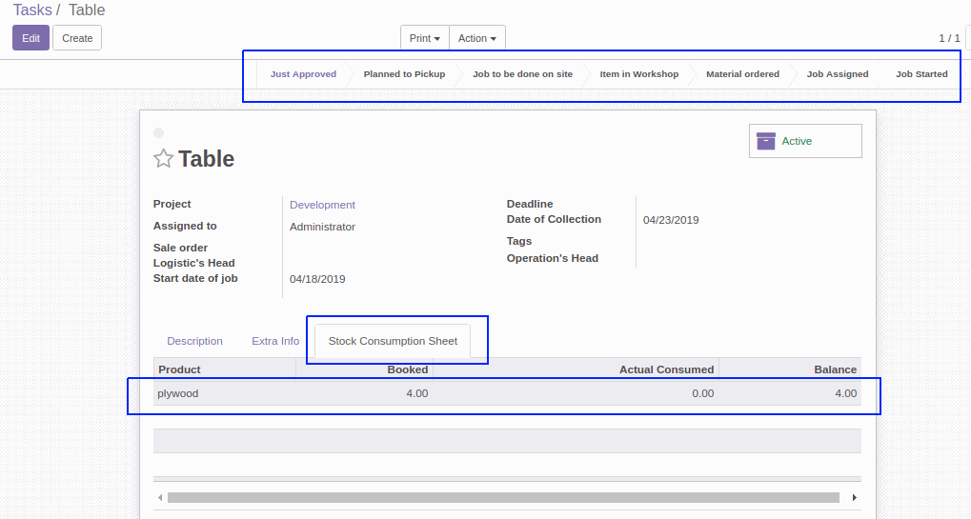Switch to the Description tab
This screenshot has width=971, height=519.
(194, 341)
